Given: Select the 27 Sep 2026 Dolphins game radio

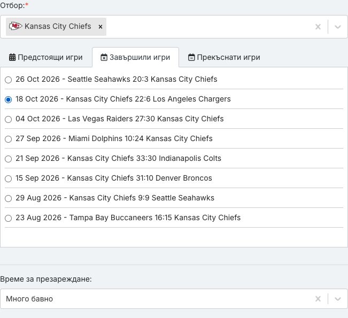Looking at the screenshot, I should [x=8, y=139].
